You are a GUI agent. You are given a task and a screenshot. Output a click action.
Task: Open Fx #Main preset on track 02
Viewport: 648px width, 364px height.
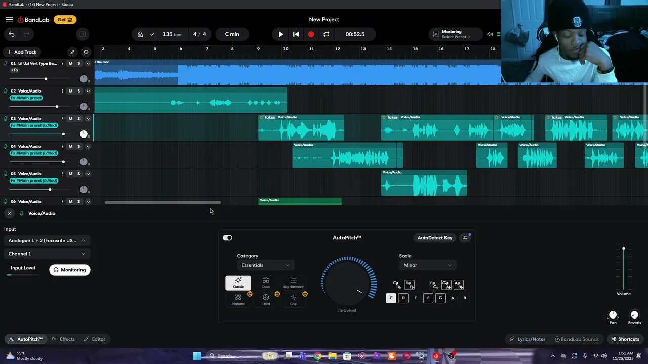[x=26, y=98]
